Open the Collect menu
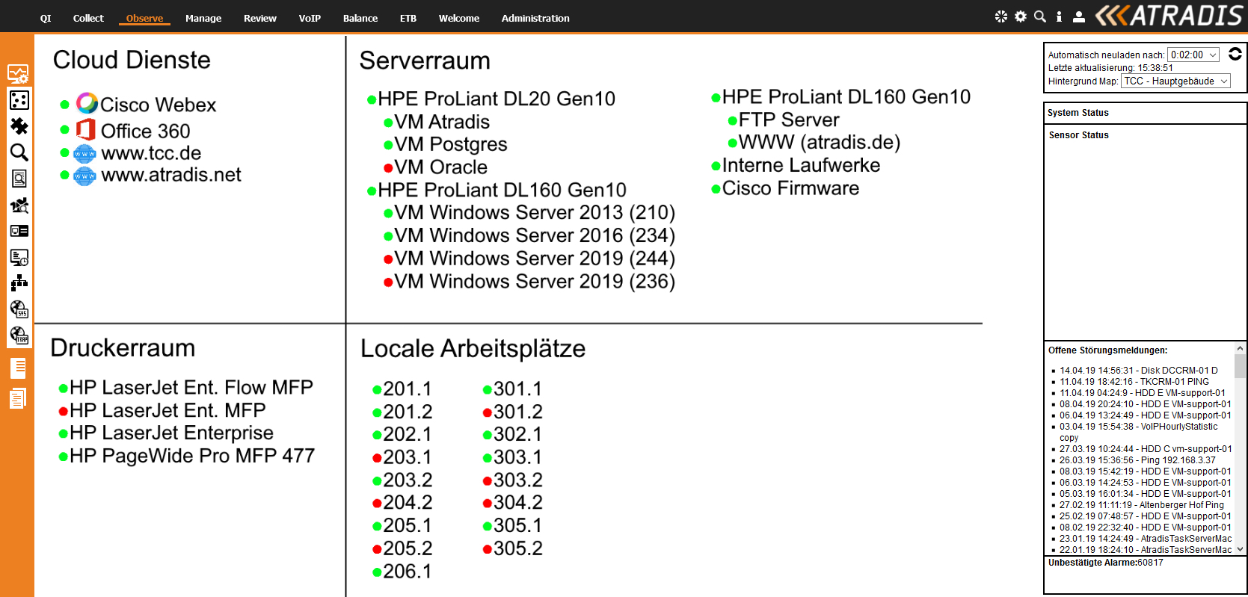1248x597 pixels. [x=88, y=18]
